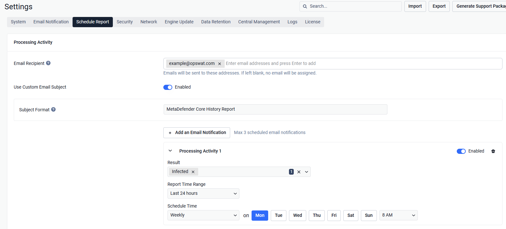Screen dimensions: 506x229
Task: Open the 8 AM time dropdown
Action: [x=398, y=215]
